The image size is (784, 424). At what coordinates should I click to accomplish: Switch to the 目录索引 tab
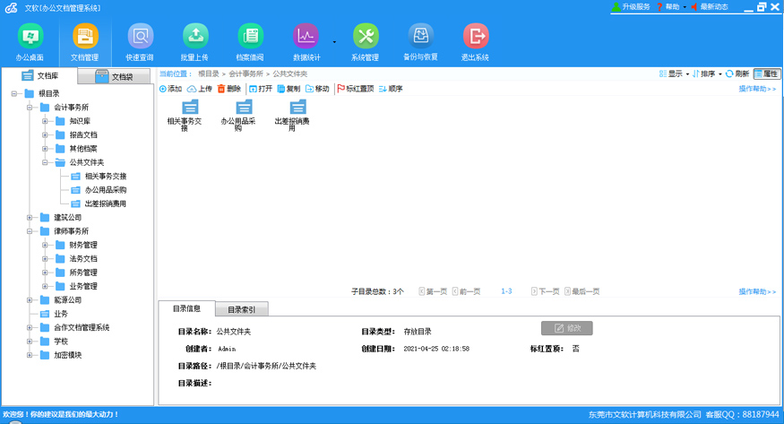[x=242, y=309]
